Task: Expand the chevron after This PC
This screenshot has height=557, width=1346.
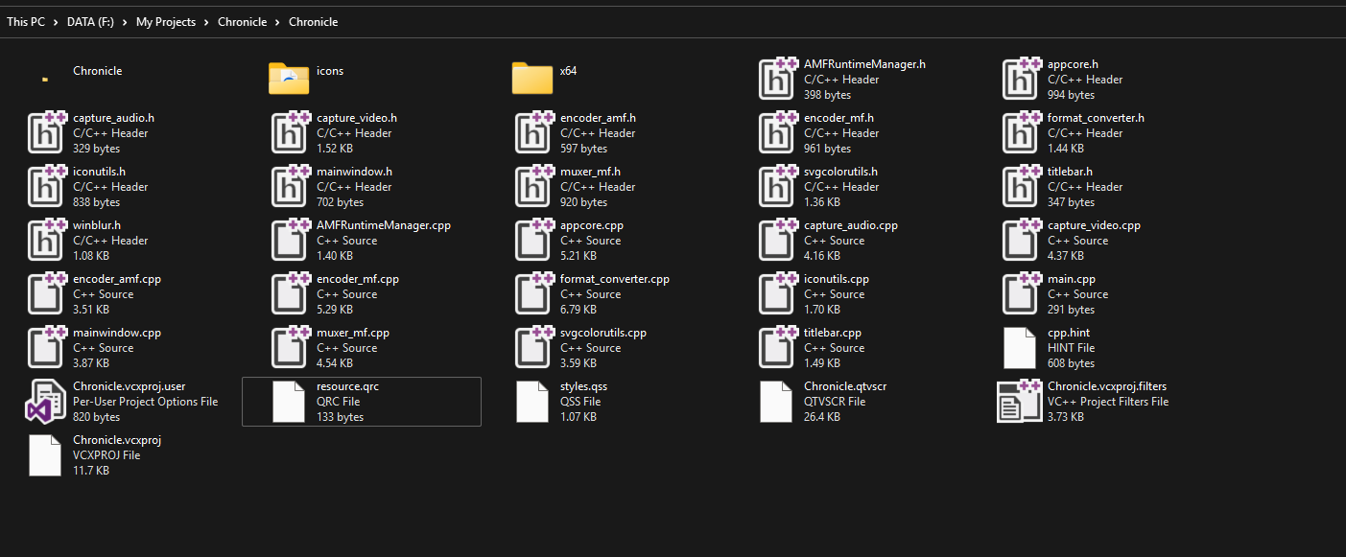Action: click(56, 22)
